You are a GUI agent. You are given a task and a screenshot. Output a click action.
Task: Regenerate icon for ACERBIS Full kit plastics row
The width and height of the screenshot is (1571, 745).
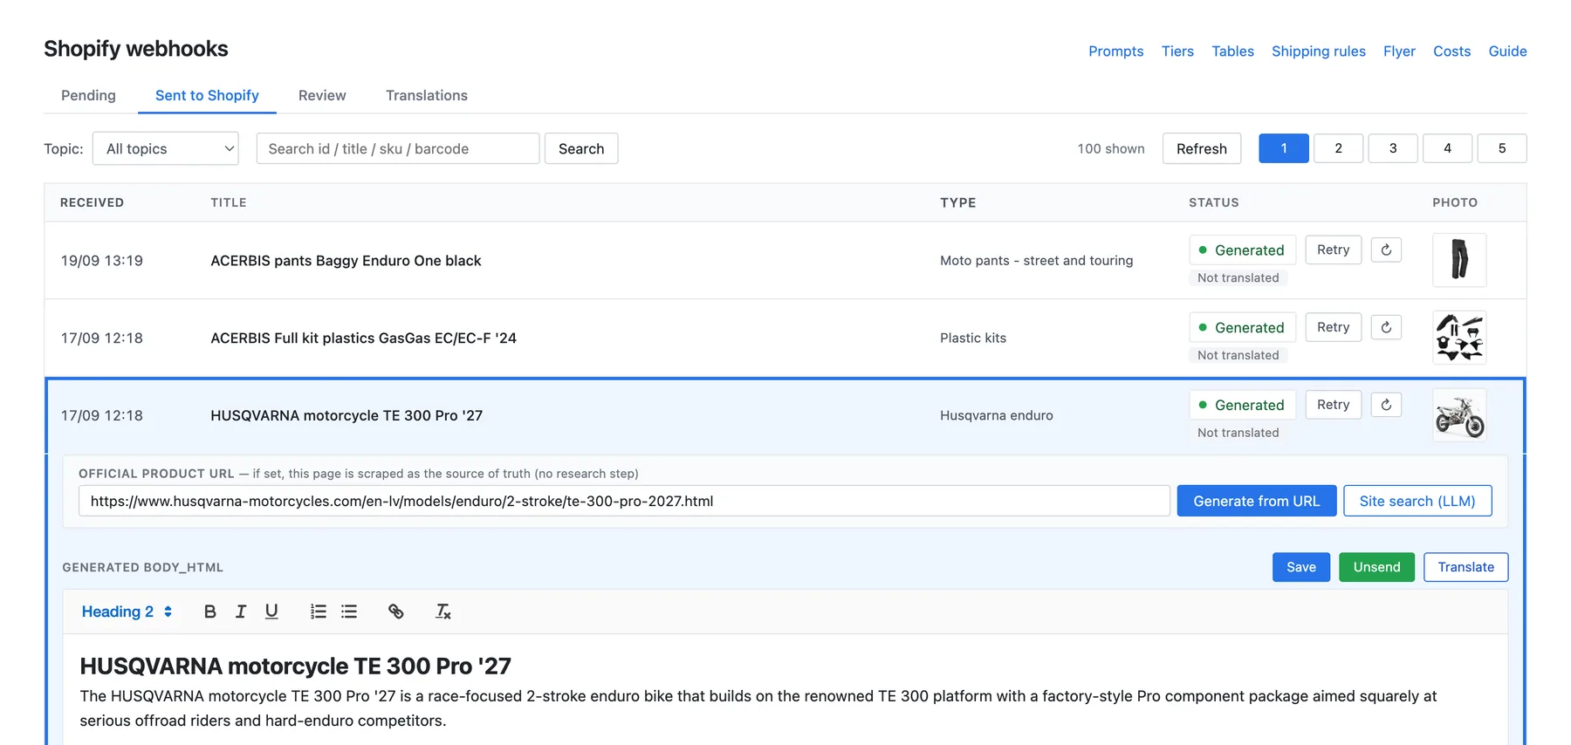(x=1386, y=327)
